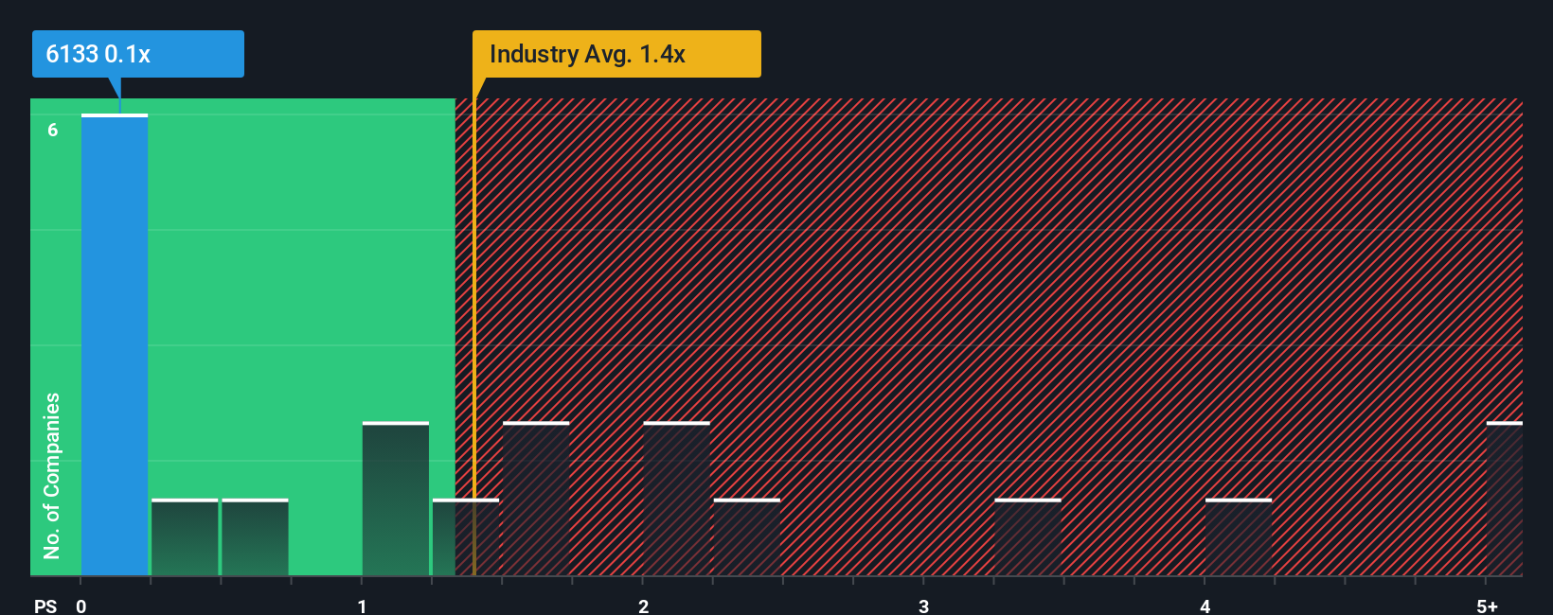Click the '3' x-axis tick label
The image size is (1553, 615).
(923, 606)
